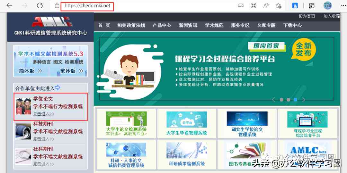Add page to favorites with star icon
This screenshot has width=347, height=173.
coord(278,5)
